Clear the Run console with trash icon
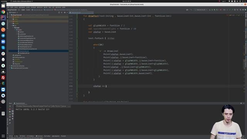247x139 pixels. click(13, 119)
